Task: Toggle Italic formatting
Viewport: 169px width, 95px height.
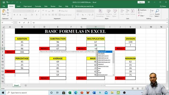Action: pyautogui.click(x=17, y=15)
